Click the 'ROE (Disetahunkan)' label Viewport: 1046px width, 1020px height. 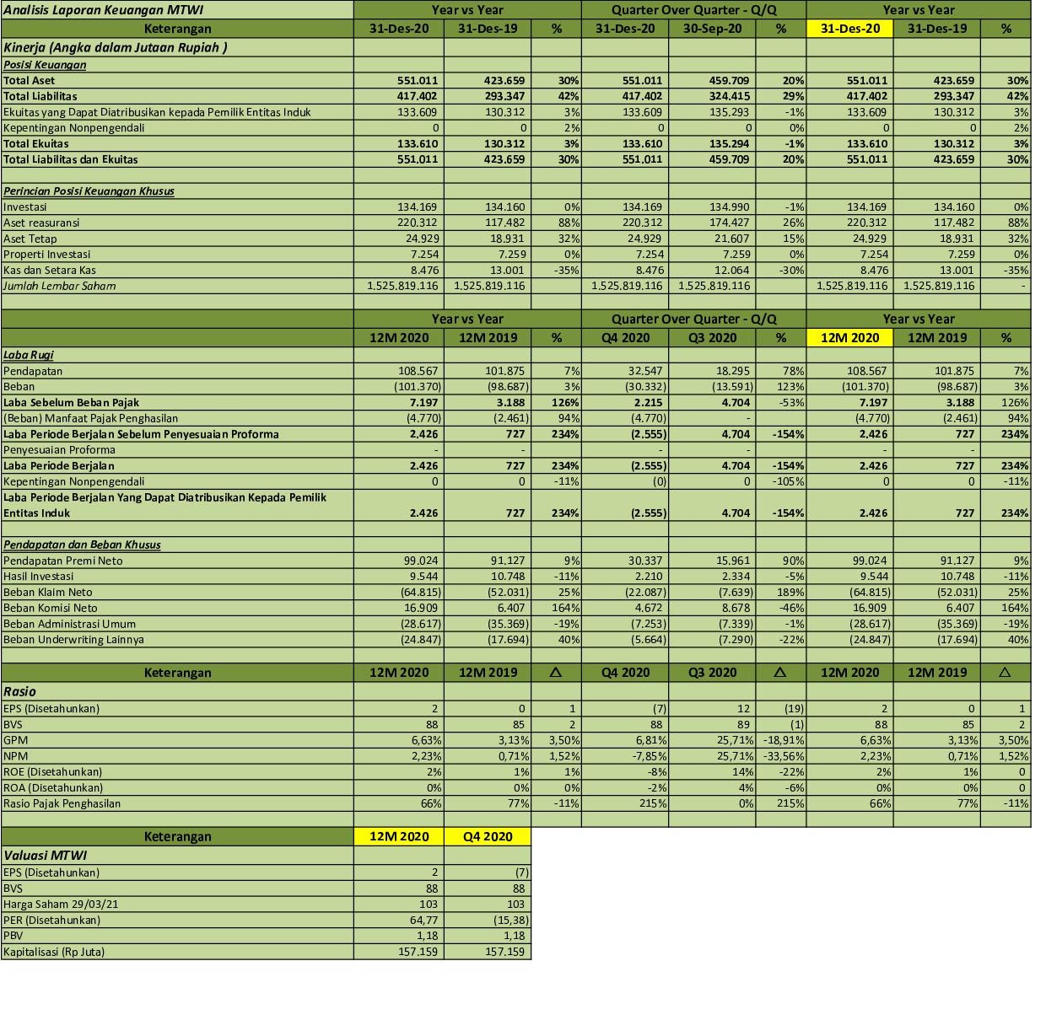point(53,772)
